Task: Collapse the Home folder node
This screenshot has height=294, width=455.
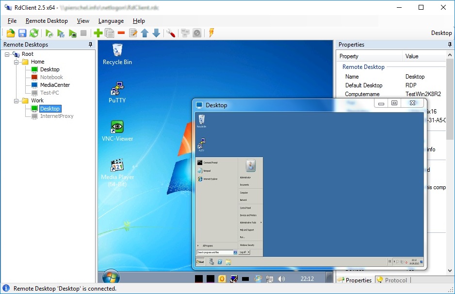Action: pos(16,62)
